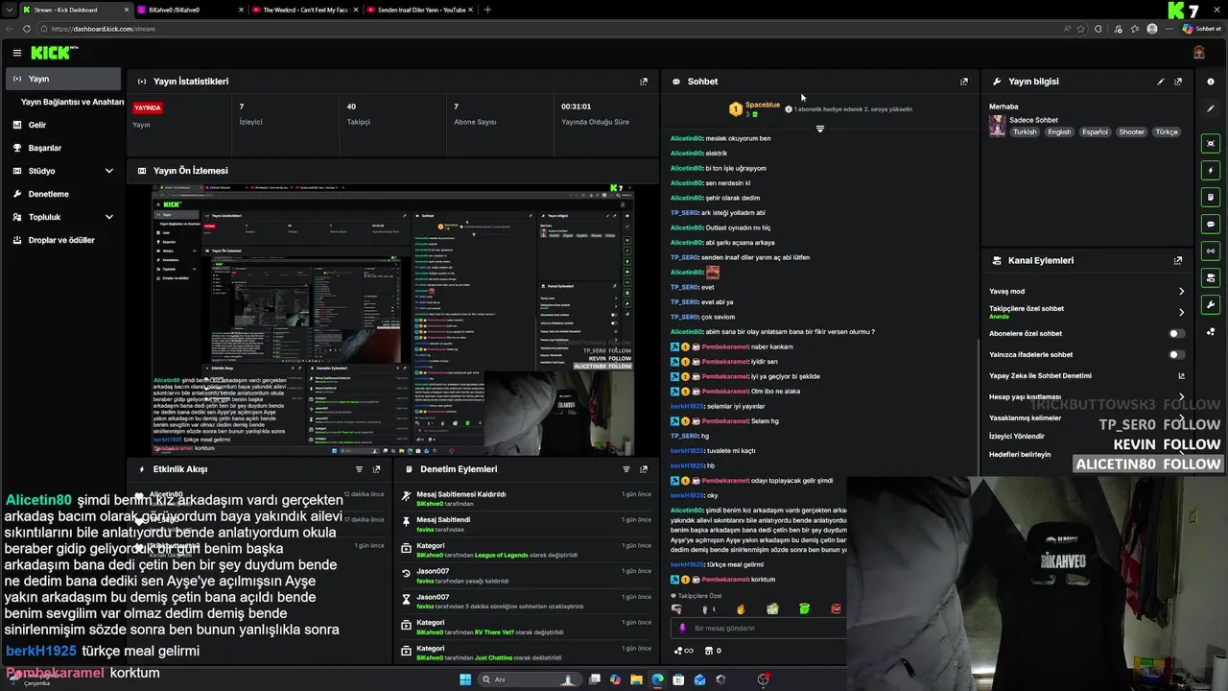Screen dimensions: 1228x691
Task: Pop out the Denetim Eylemleri panel
Action: [x=644, y=469]
